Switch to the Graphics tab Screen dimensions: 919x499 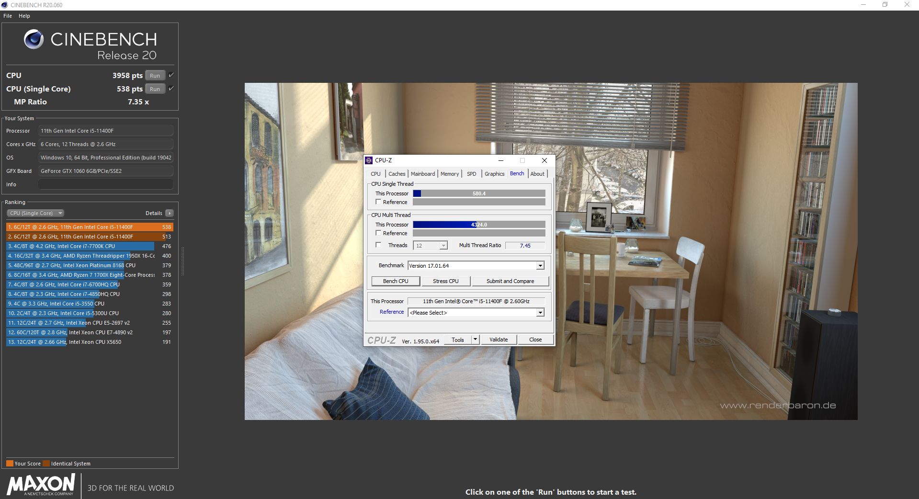pos(494,174)
